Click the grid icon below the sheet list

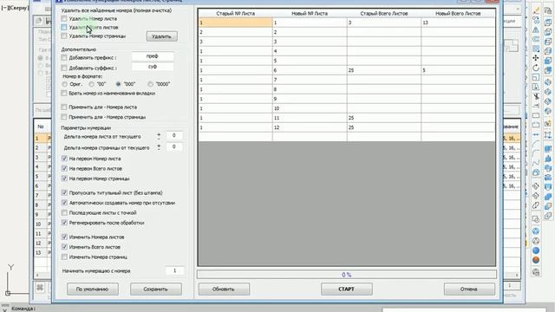tap(40, 287)
